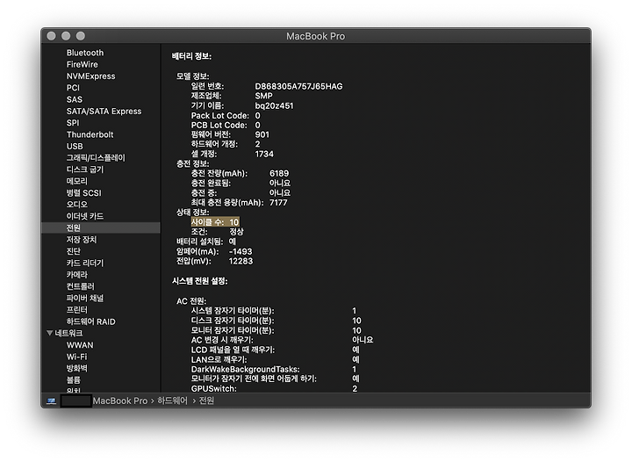Click the MacBook Pro window title
This screenshot has height=462, width=632.
(x=316, y=36)
